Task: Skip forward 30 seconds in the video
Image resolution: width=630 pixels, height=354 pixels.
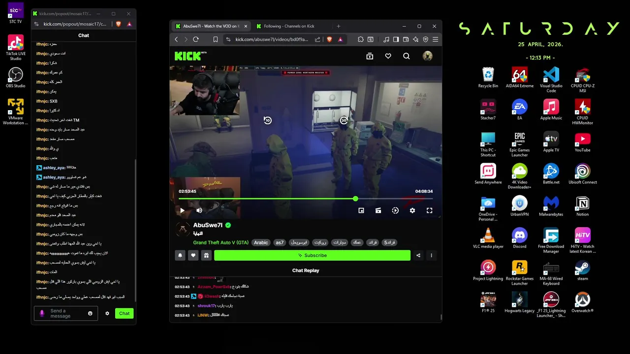Action: point(344,120)
